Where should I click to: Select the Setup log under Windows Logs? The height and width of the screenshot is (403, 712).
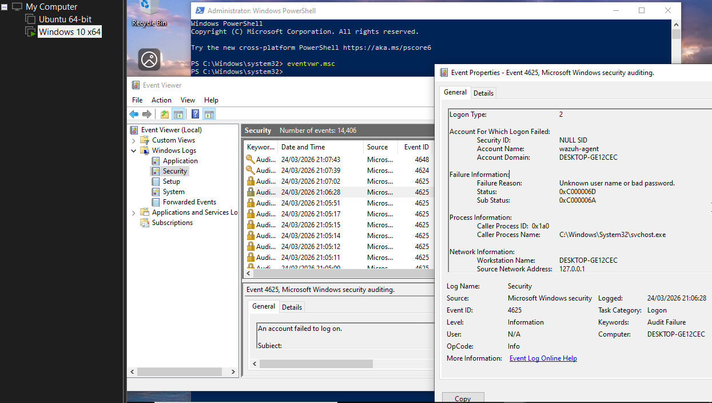(171, 181)
